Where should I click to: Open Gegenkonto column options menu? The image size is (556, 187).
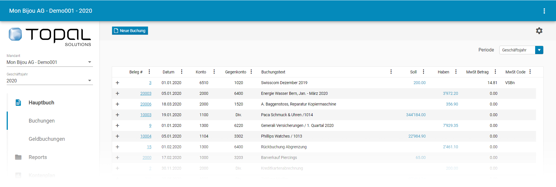[x=251, y=72]
